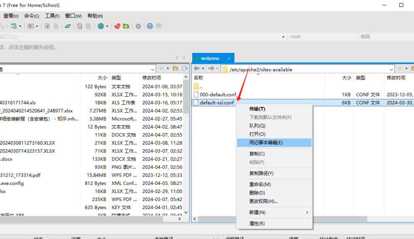Click the left tab-scroll arrow above local pane
This screenshot has width=414, height=239.
pyautogui.click(x=177, y=57)
